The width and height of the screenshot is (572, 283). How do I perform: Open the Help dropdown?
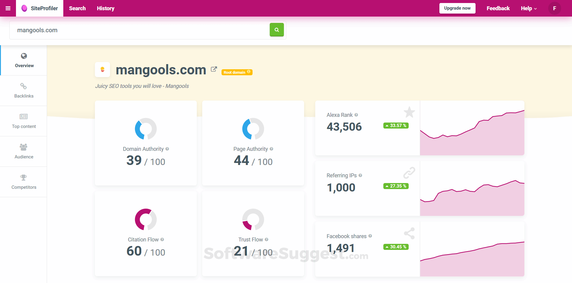(528, 8)
